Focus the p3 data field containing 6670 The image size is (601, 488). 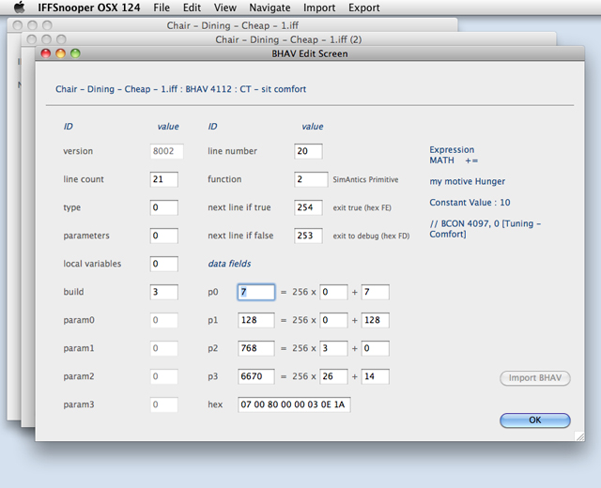(255, 376)
